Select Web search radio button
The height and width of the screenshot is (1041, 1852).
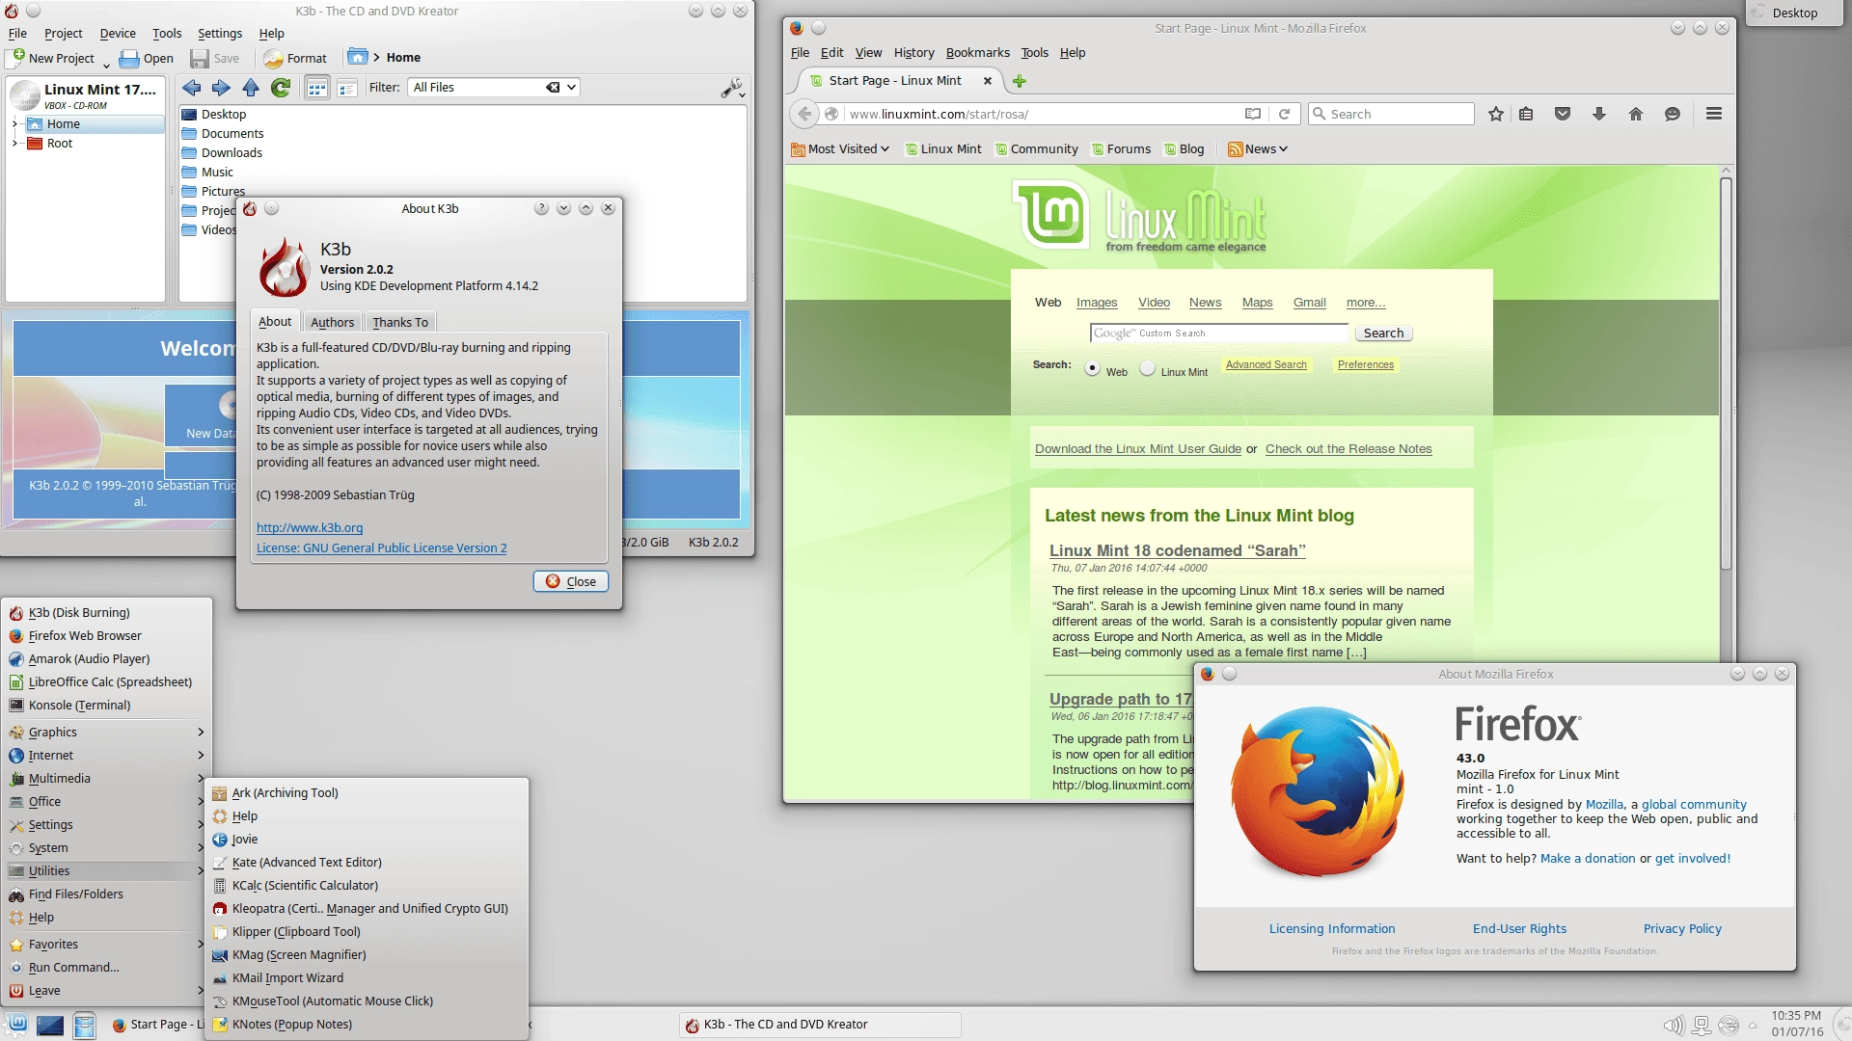point(1092,367)
